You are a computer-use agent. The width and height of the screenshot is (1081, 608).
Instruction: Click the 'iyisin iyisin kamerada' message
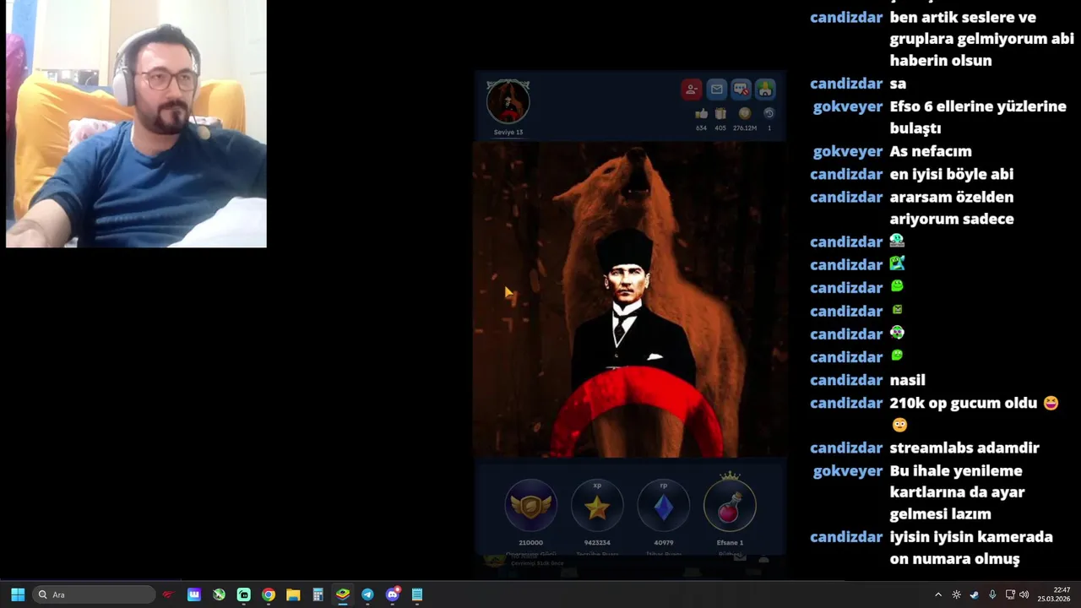point(971,548)
